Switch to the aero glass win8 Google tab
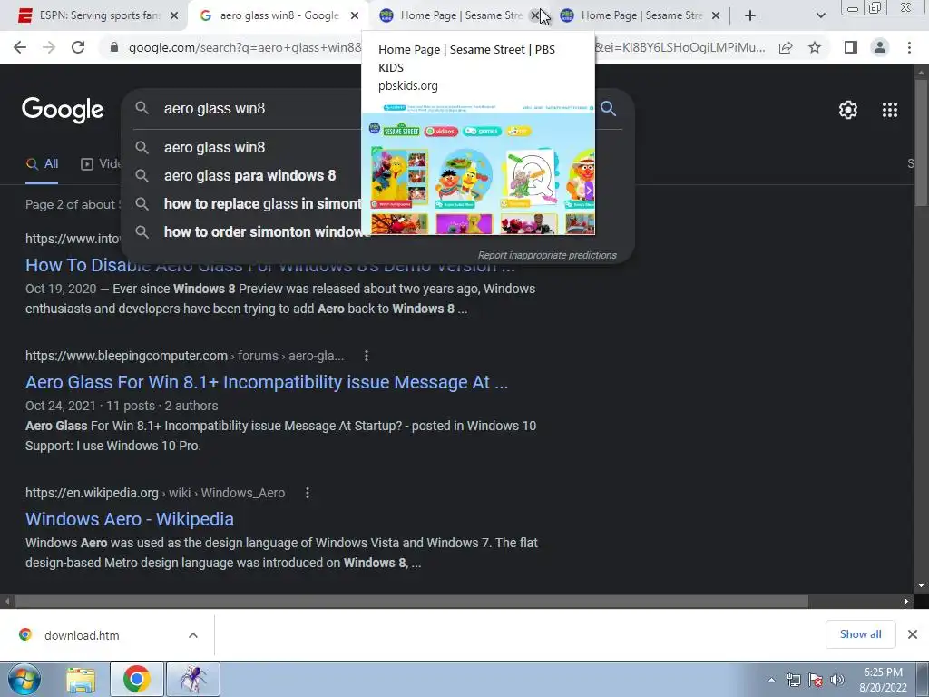The width and height of the screenshot is (929, 697). tap(278, 16)
